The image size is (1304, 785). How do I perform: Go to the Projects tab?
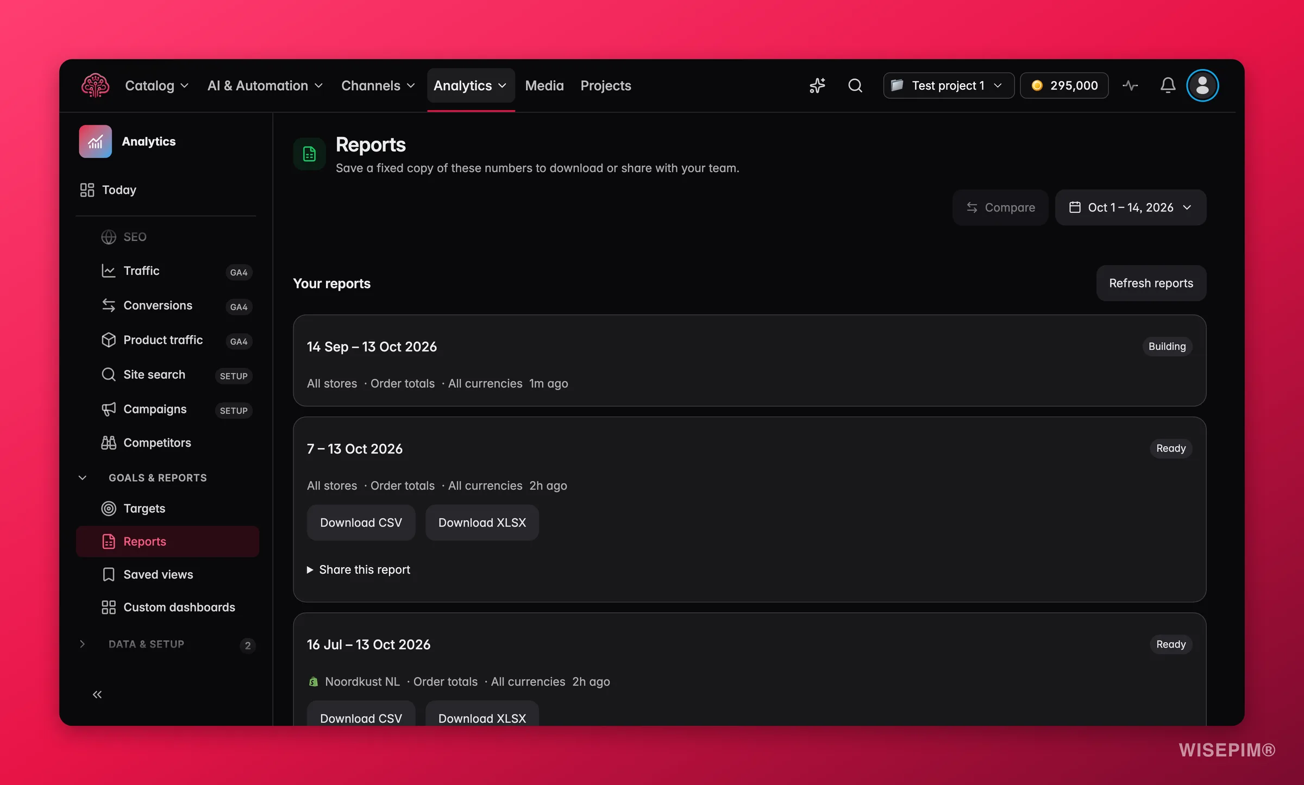point(606,85)
